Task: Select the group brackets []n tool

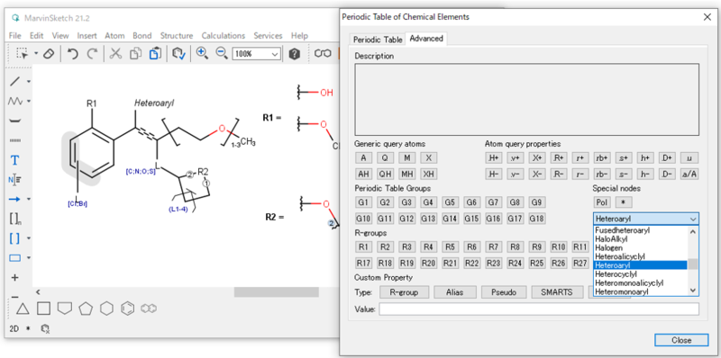Action: pos(15,219)
